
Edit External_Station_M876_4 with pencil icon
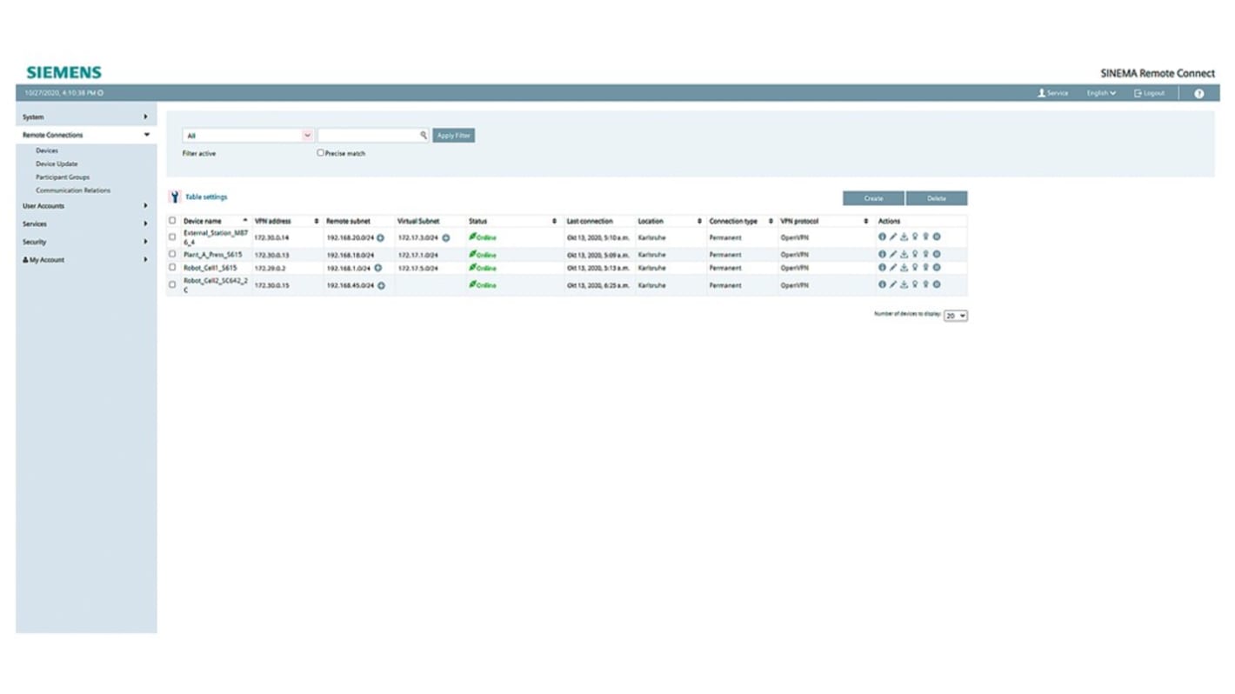point(893,237)
